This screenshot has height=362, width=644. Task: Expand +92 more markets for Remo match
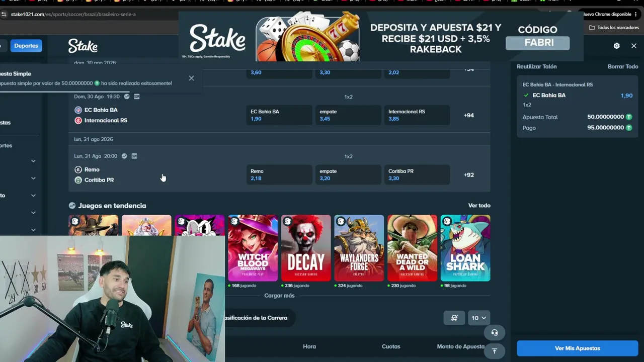point(469,175)
